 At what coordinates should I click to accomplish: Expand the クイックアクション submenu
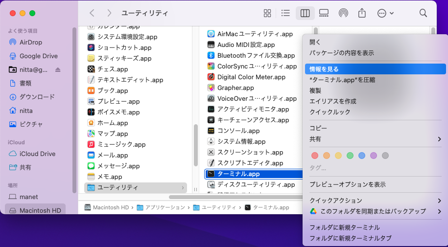coord(375,201)
